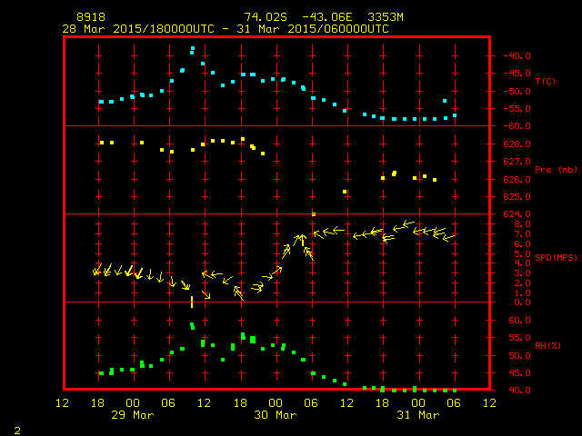The image size is (582, 436).
Task: Click the highest cyan temperature data point
Action: (x=192, y=48)
